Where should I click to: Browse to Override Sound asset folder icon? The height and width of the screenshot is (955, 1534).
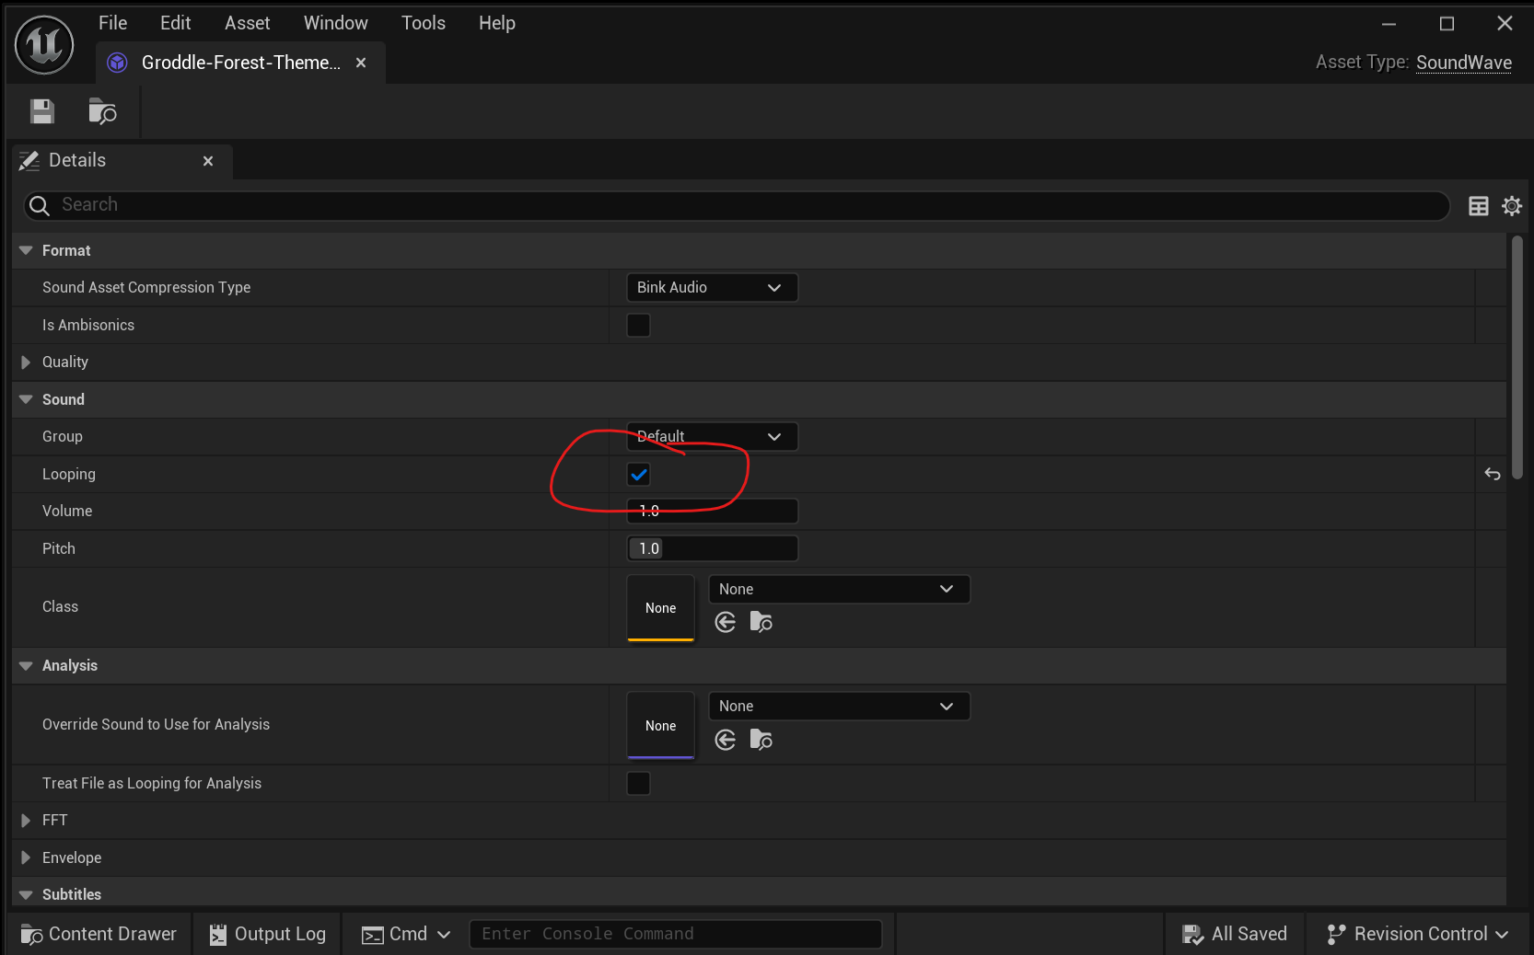tap(761, 740)
